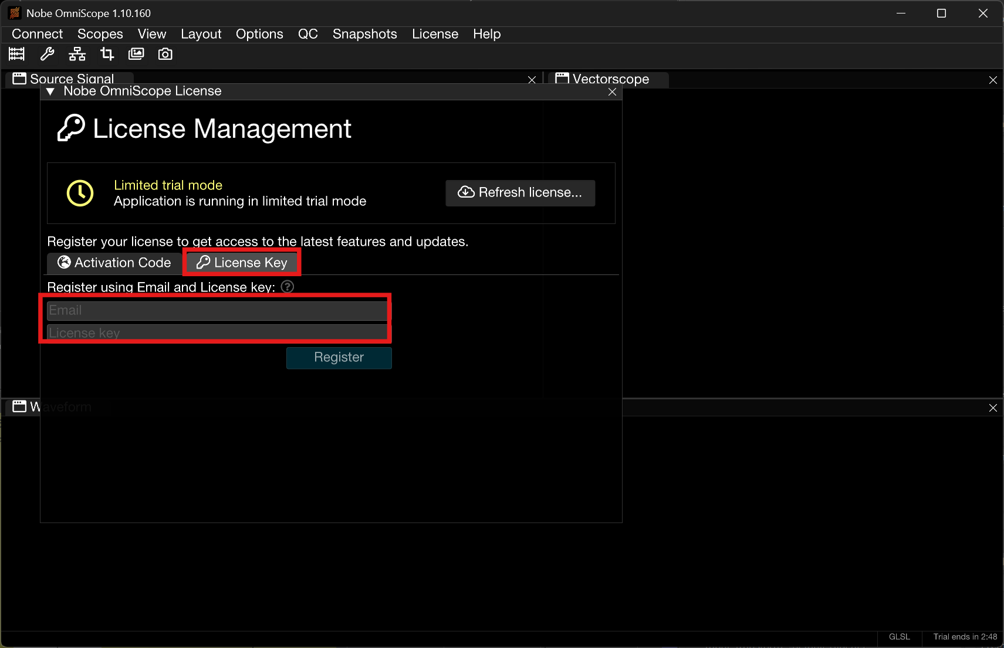Click the Refresh license button

click(x=520, y=193)
